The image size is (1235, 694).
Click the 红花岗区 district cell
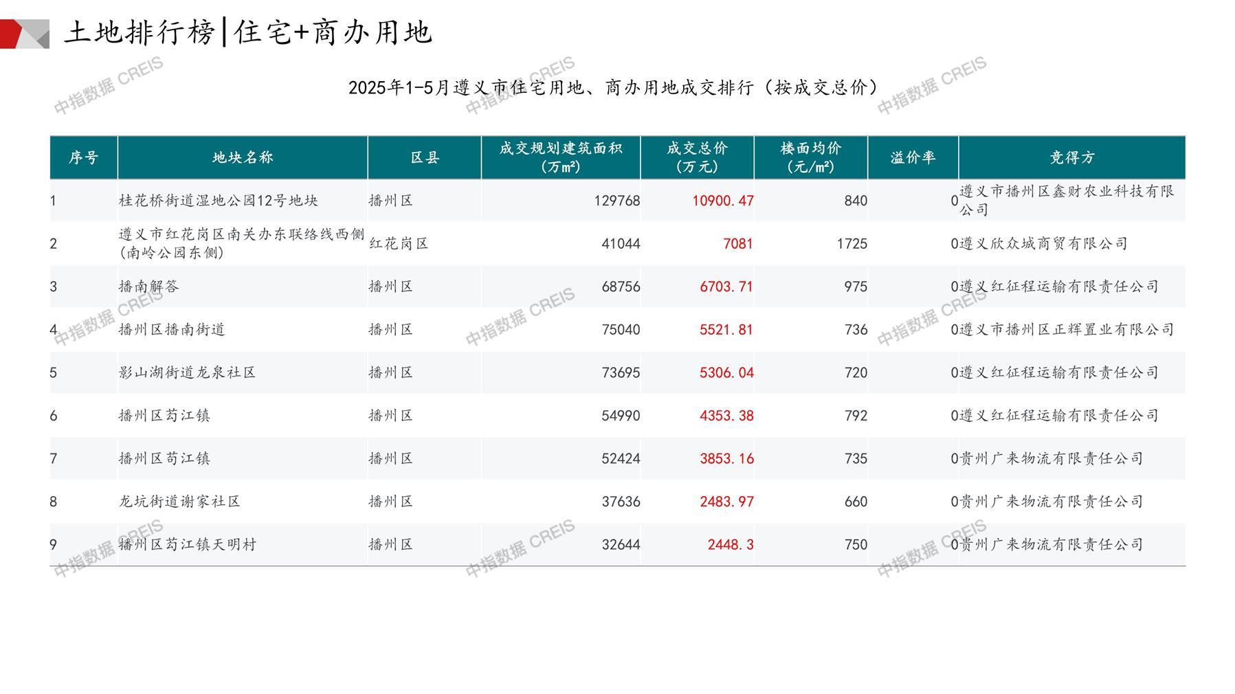[399, 244]
